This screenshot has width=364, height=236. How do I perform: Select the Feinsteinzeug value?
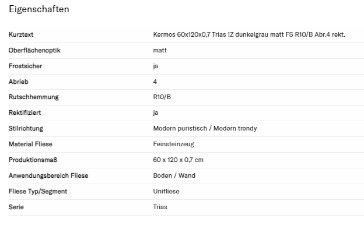tap(174, 144)
